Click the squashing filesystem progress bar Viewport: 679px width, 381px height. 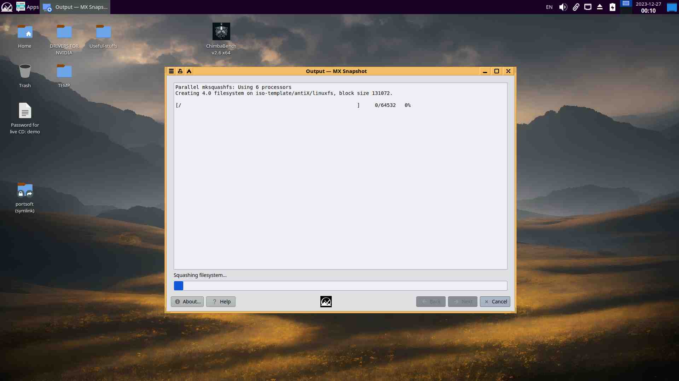click(340, 286)
